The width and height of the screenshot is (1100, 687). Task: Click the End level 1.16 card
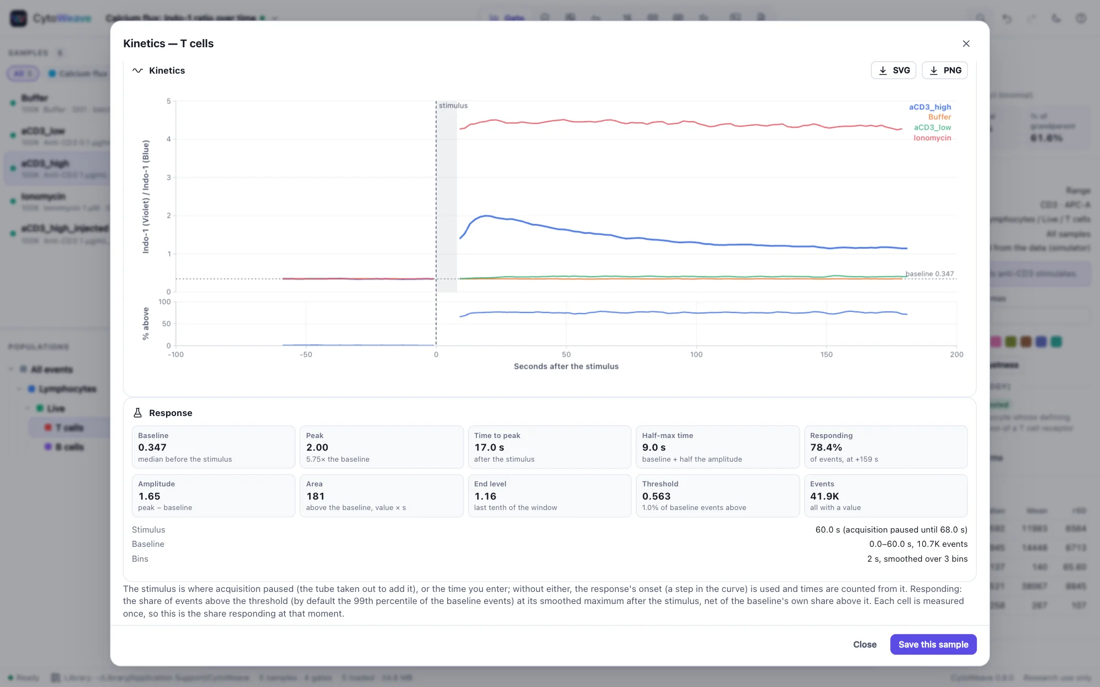coord(549,495)
